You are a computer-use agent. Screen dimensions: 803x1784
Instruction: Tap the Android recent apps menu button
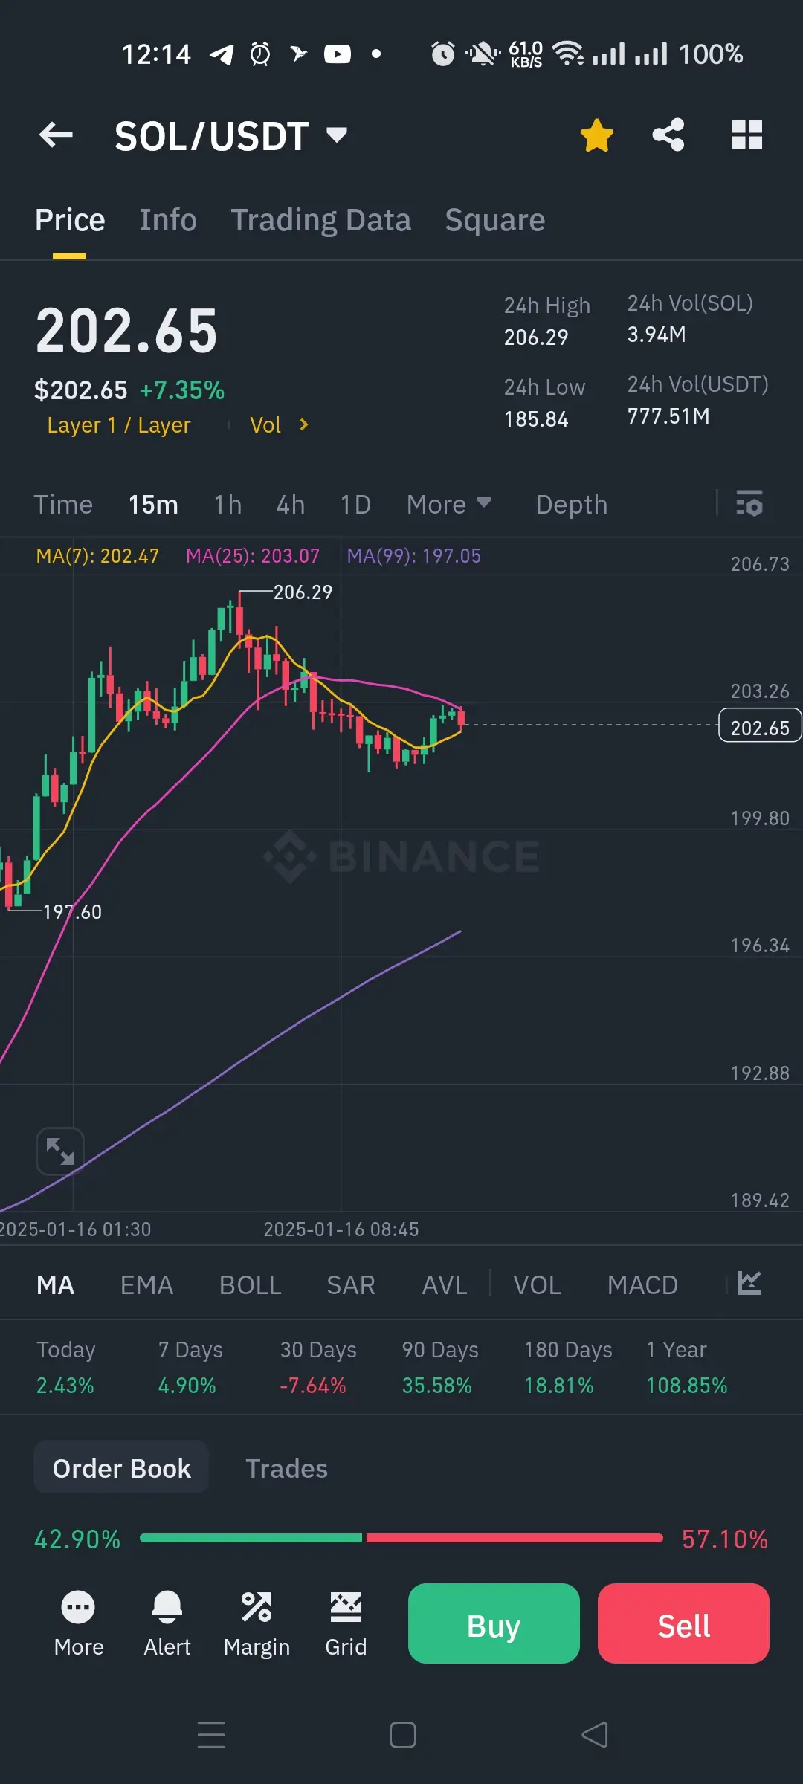pyautogui.click(x=211, y=1735)
